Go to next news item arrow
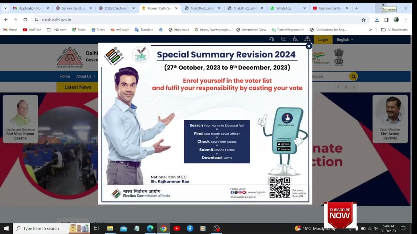Screen dimensions: 417x234 point(354,87)
